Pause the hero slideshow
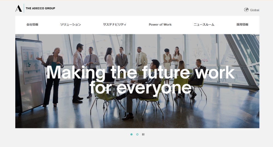Viewport: 273px width, 147px height. pyautogui.click(x=143, y=134)
